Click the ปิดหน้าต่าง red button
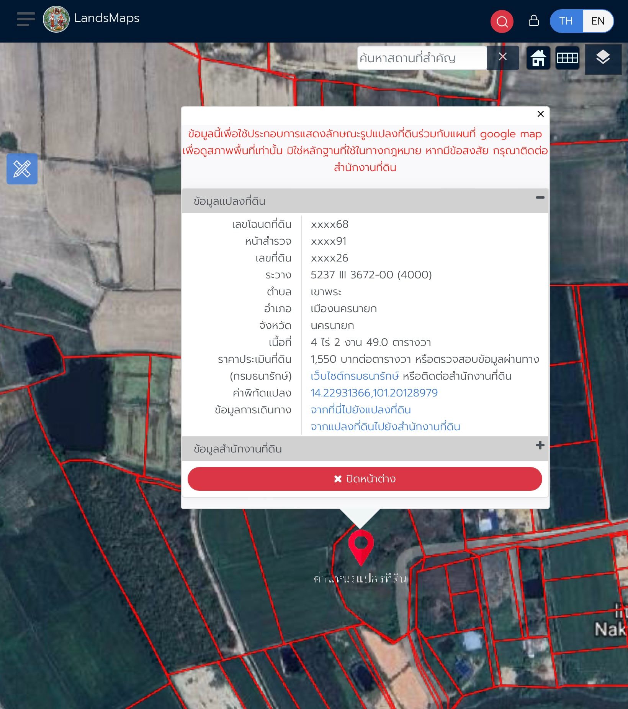This screenshot has width=628, height=709. click(365, 479)
